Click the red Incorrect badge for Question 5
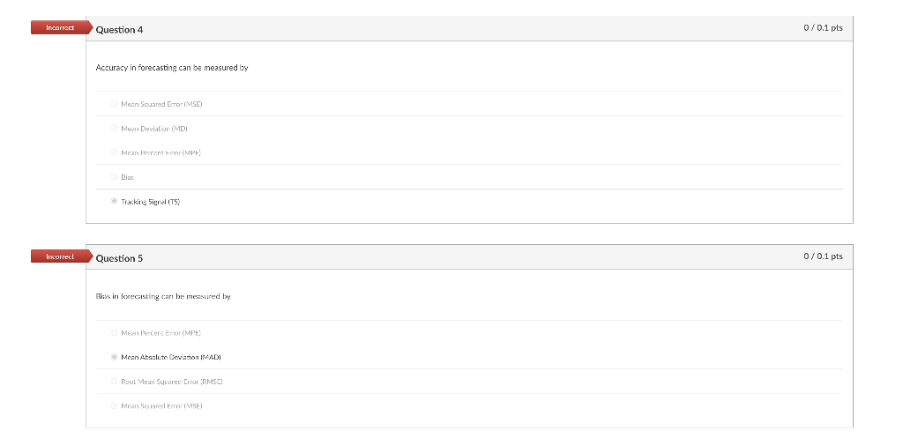Viewport: 903px width, 438px height. pos(60,256)
